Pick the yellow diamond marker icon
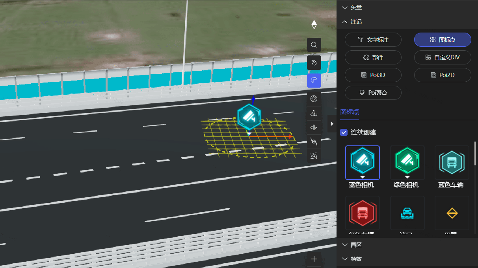 [x=452, y=213]
